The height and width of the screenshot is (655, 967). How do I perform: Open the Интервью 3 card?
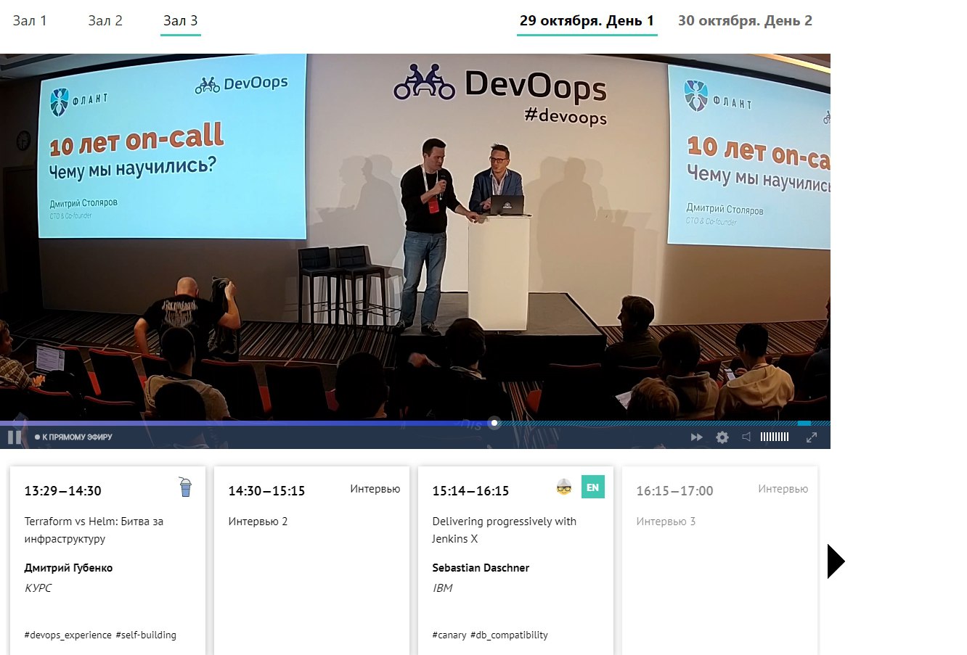(719, 561)
